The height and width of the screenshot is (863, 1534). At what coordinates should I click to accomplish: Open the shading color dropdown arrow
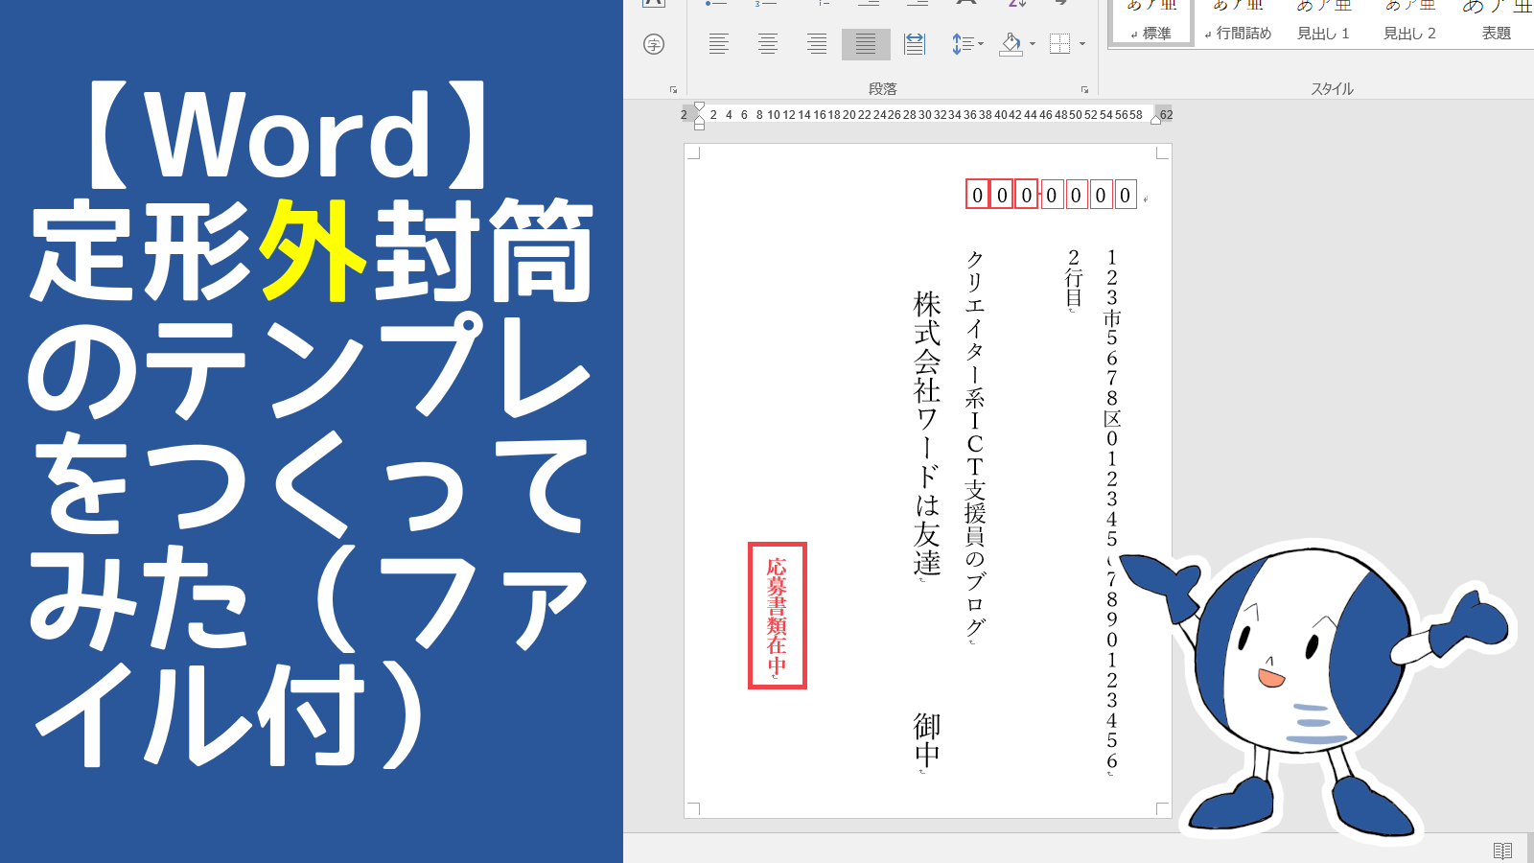tap(1033, 43)
